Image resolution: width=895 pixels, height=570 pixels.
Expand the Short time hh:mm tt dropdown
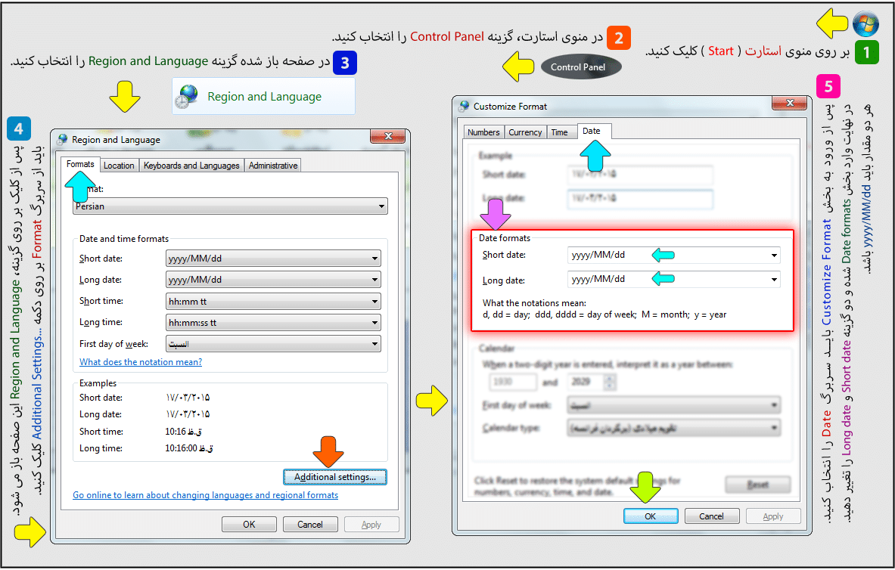pos(273,302)
